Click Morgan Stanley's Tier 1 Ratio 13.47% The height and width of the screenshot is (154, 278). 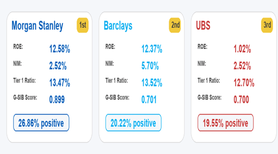click(60, 83)
